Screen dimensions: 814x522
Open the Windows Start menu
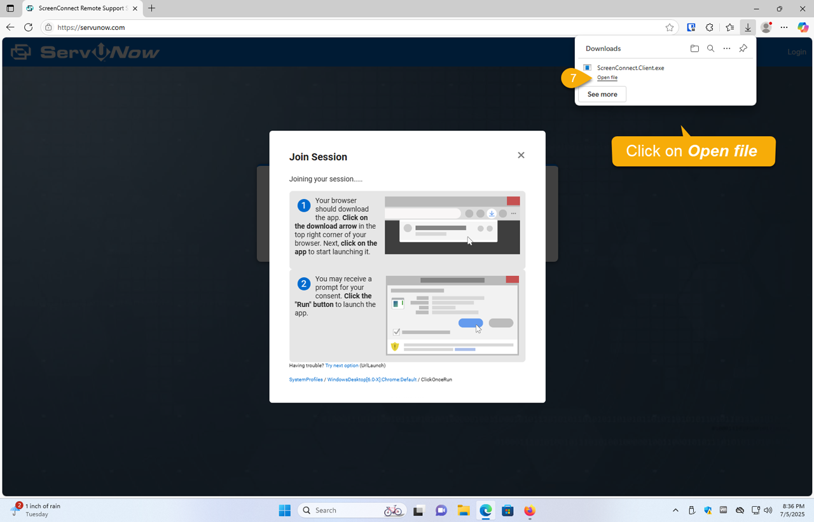coord(284,511)
